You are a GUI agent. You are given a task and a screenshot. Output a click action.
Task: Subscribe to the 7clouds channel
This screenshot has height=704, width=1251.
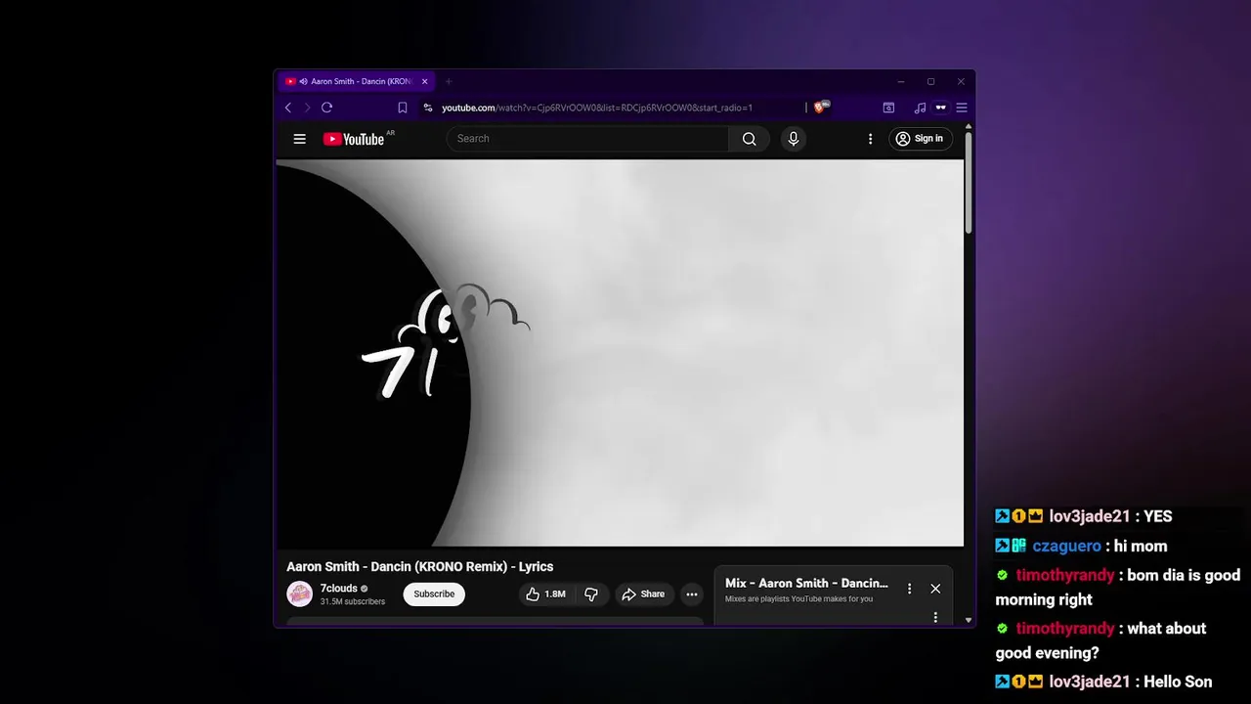pos(434,594)
